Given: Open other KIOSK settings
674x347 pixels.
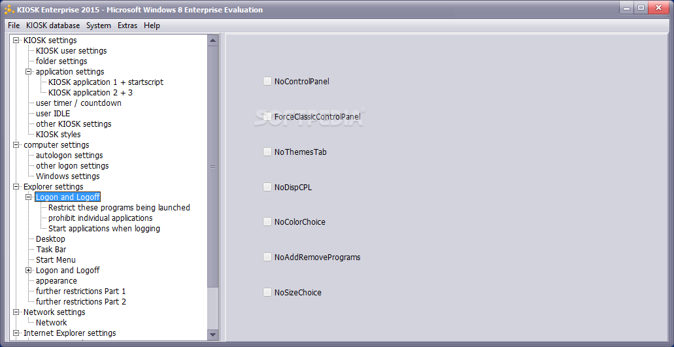Looking at the screenshot, I should (x=73, y=124).
